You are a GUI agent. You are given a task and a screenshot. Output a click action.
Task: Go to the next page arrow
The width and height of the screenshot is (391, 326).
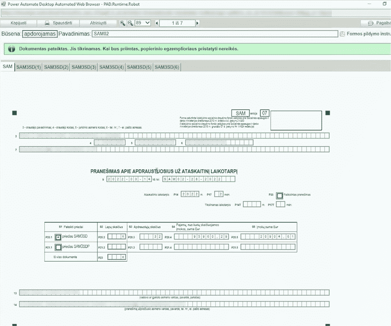click(197, 23)
